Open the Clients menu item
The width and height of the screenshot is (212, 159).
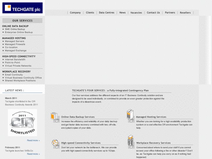[x=90, y=13]
